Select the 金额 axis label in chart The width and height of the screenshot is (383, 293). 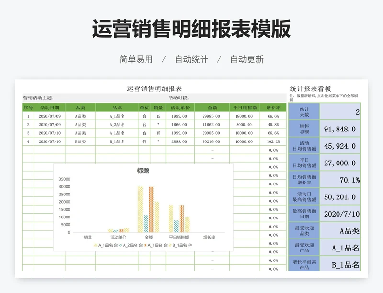click(148, 237)
